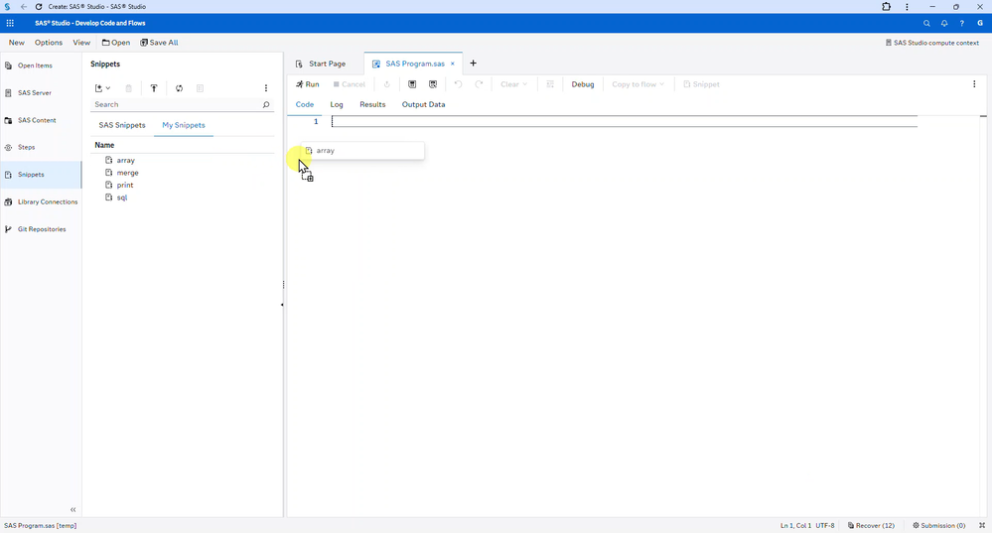
Task: Open Snippets pane more options menu
Action: [266, 88]
